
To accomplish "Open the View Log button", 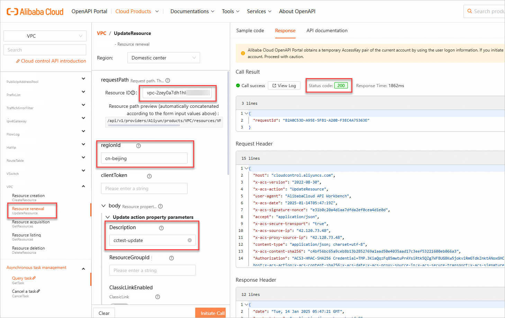I will (284, 86).
